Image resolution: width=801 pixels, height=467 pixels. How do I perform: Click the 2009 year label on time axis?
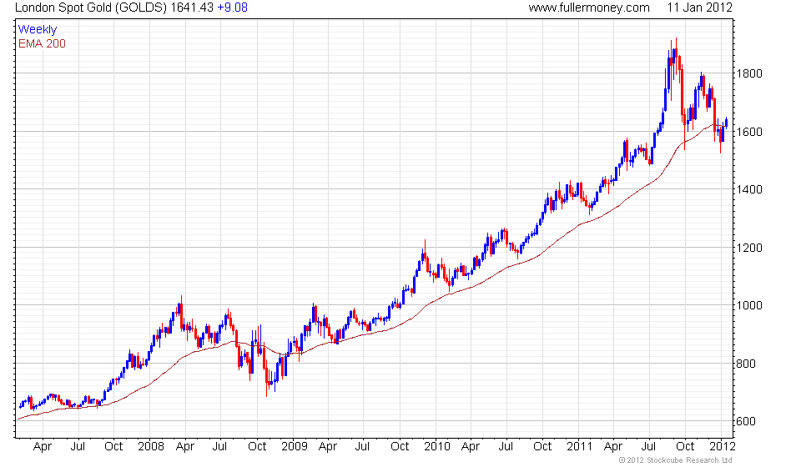point(295,446)
